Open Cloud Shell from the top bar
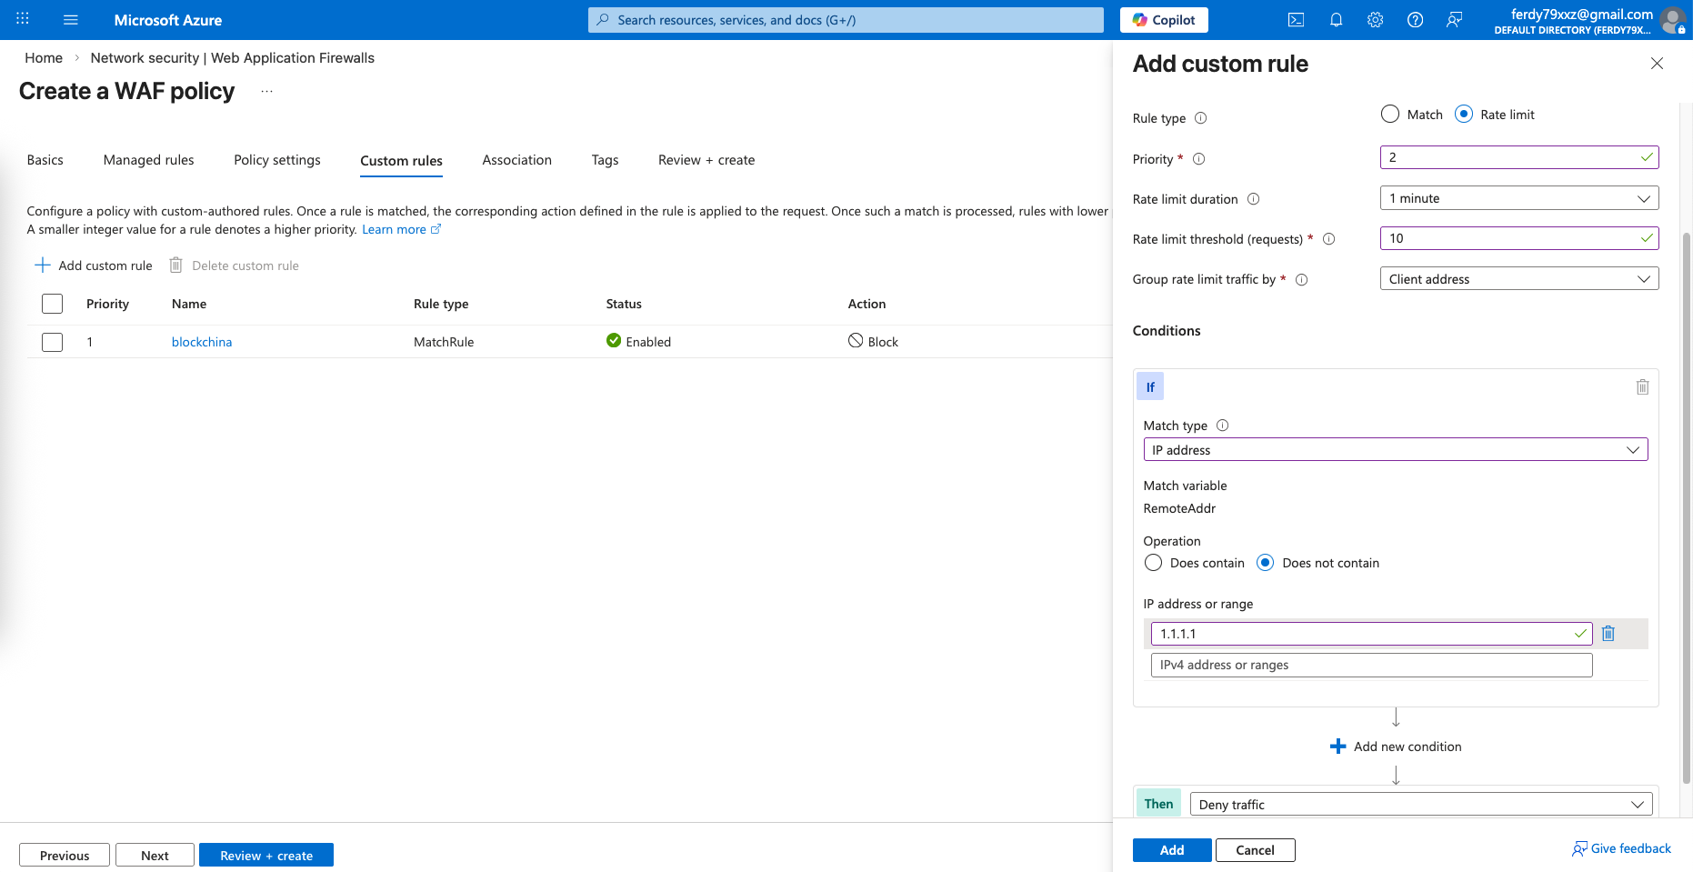 pos(1296,20)
